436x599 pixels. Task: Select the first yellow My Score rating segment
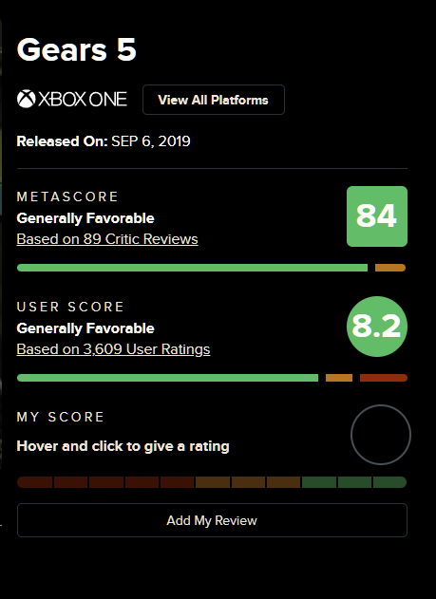click(213, 482)
